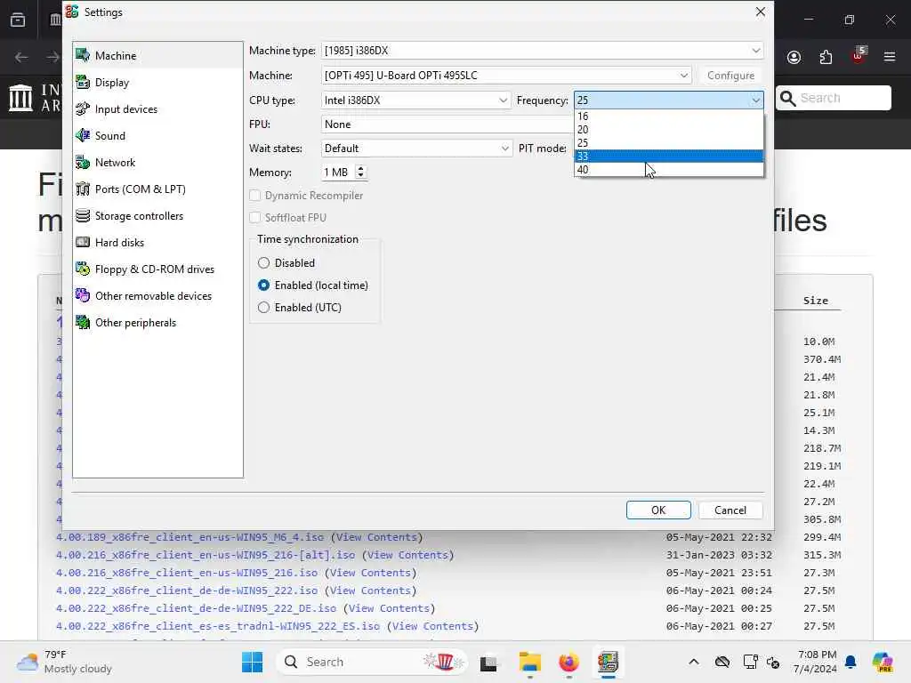
Task: Open the notification bell in the tray
Action: 851,662
